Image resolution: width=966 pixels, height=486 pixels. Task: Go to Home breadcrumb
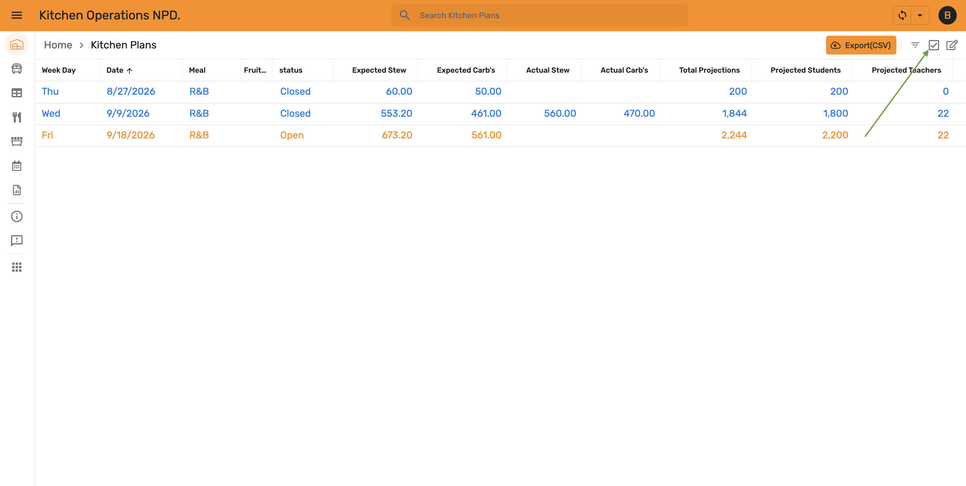pos(58,45)
